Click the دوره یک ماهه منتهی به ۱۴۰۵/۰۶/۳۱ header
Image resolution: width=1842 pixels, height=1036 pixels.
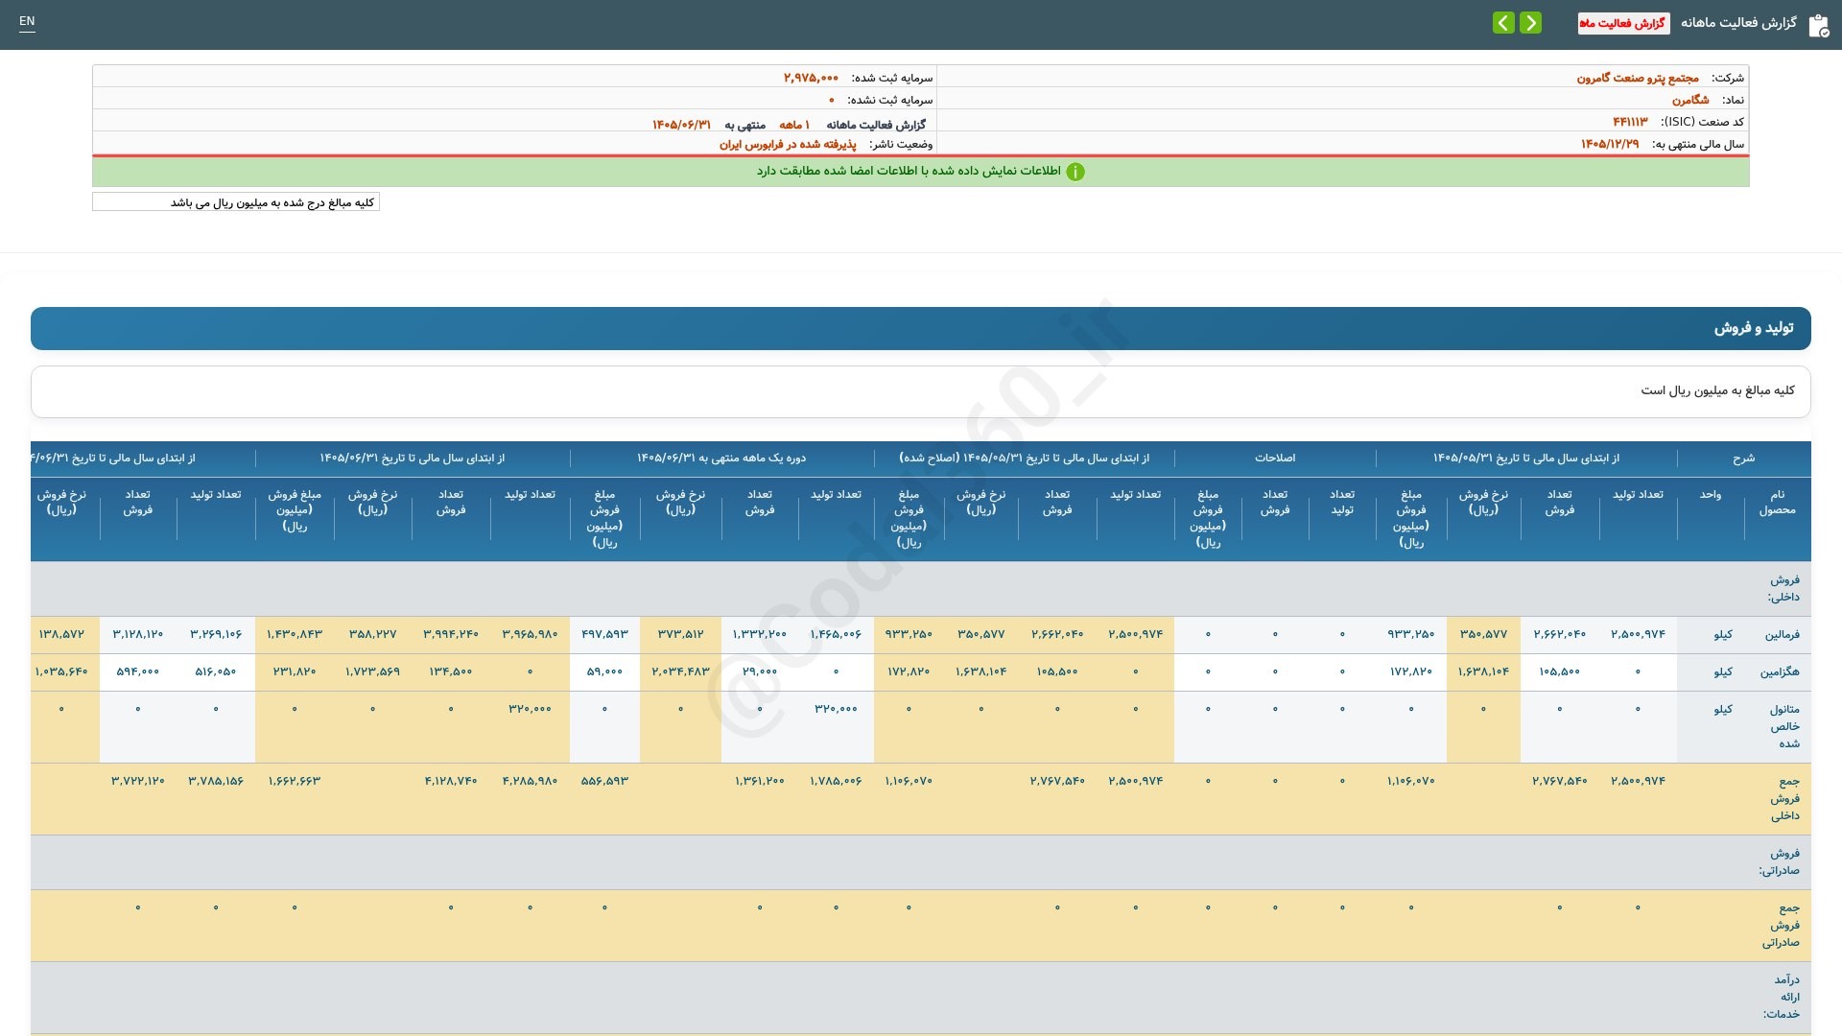click(x=721, y=459)
